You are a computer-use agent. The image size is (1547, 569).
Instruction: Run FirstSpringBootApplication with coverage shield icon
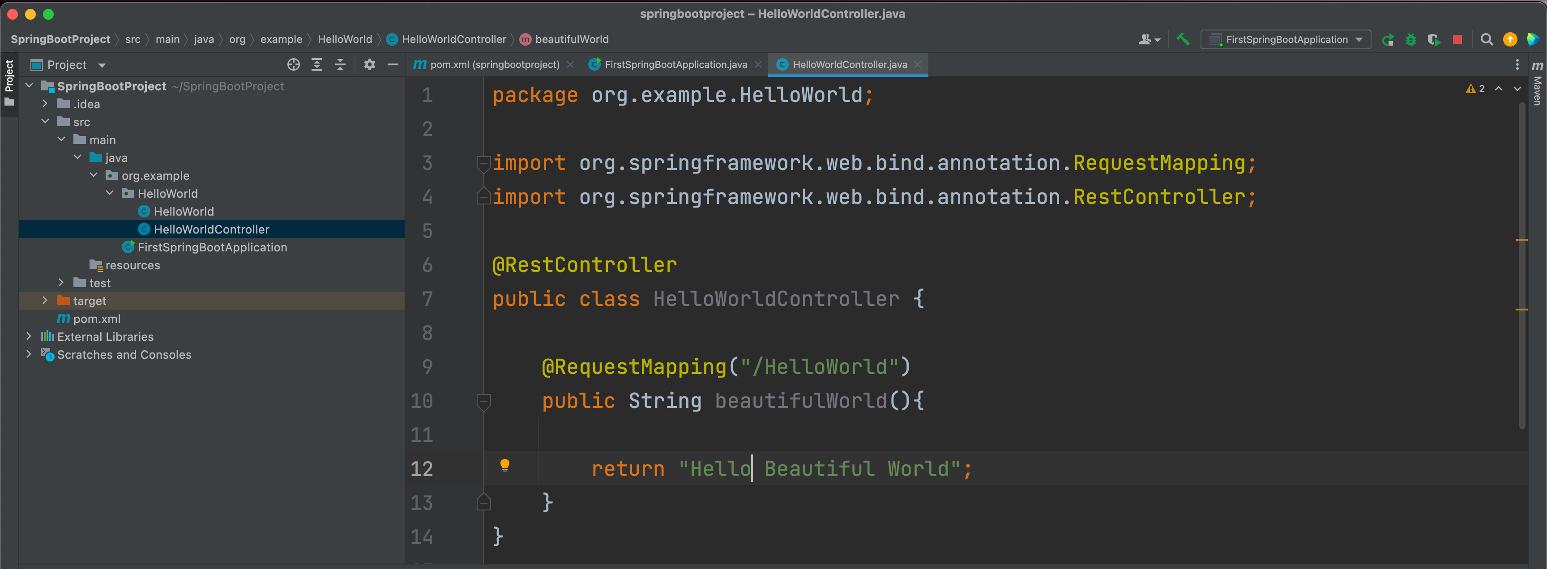[1434, 40]
